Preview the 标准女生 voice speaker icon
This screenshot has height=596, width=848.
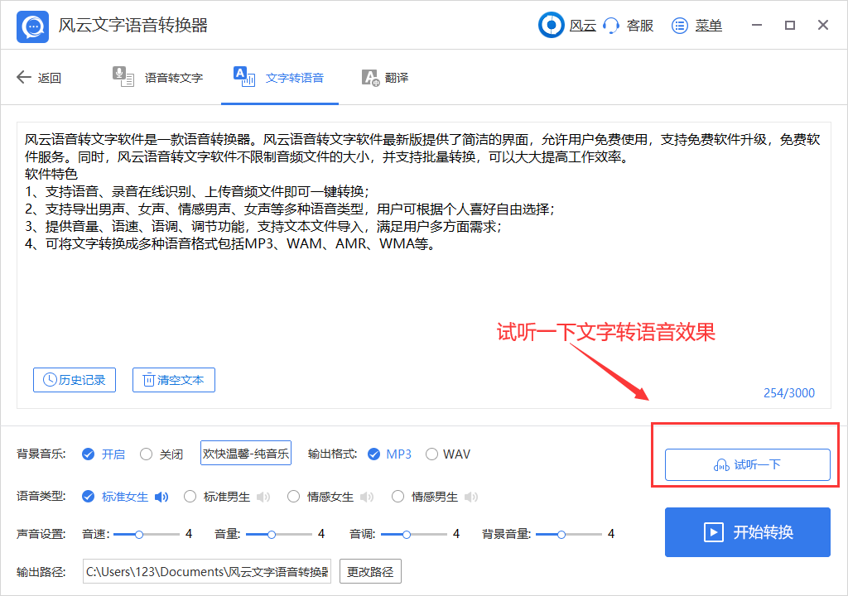tap(161, 497)
